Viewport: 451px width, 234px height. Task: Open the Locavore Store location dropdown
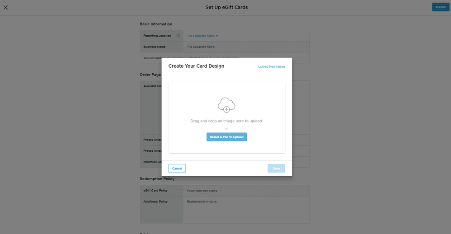(202, 36)
